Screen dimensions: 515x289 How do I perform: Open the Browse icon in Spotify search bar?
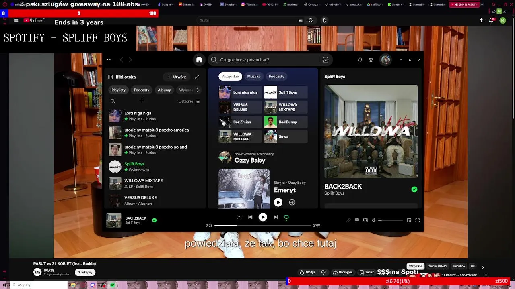point(325,60)
